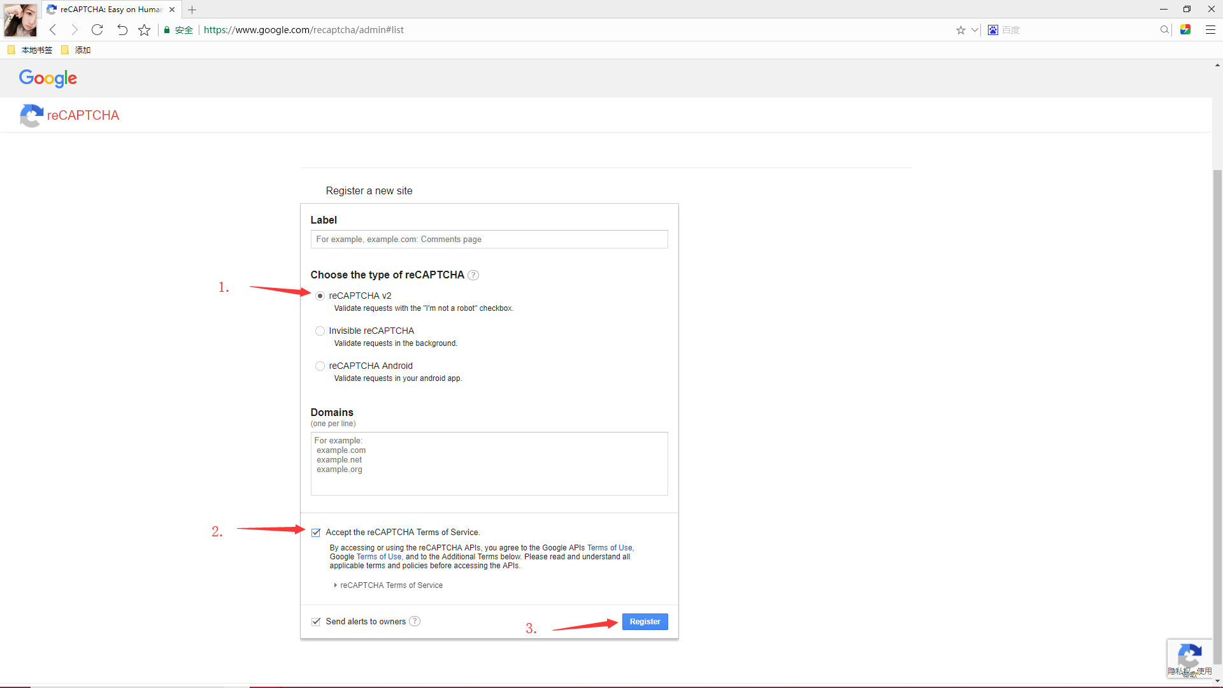Image resolution: width=1223 pixels, height=688 pixels.
Task: Click the 'Register a new site' heading
Action: tap(369, 191)
